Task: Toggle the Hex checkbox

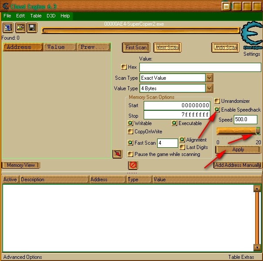Action: point(124,67)
